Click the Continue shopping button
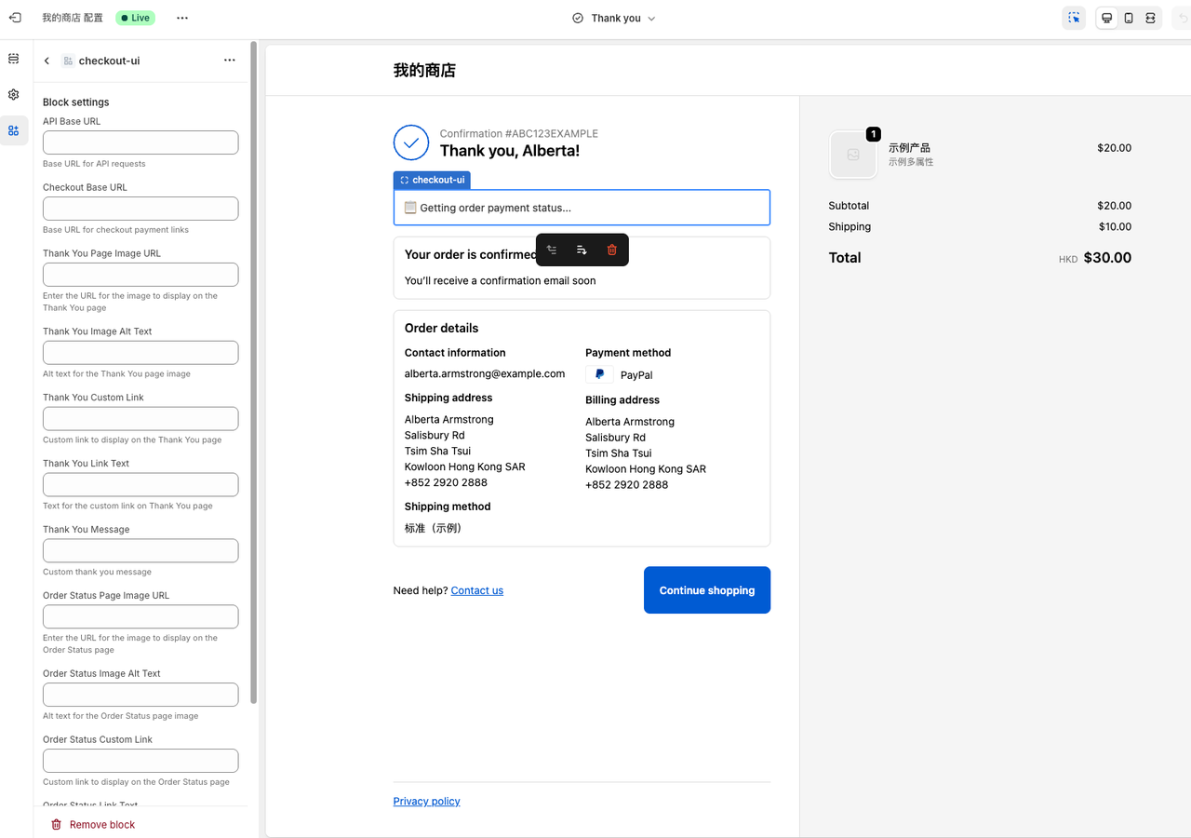Viewport: 1191px width, 838px height. pos(706,589)
